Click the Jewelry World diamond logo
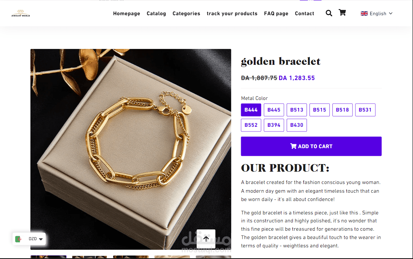The width and height of the screenshot is (413, 259). [x=21, y=13]
